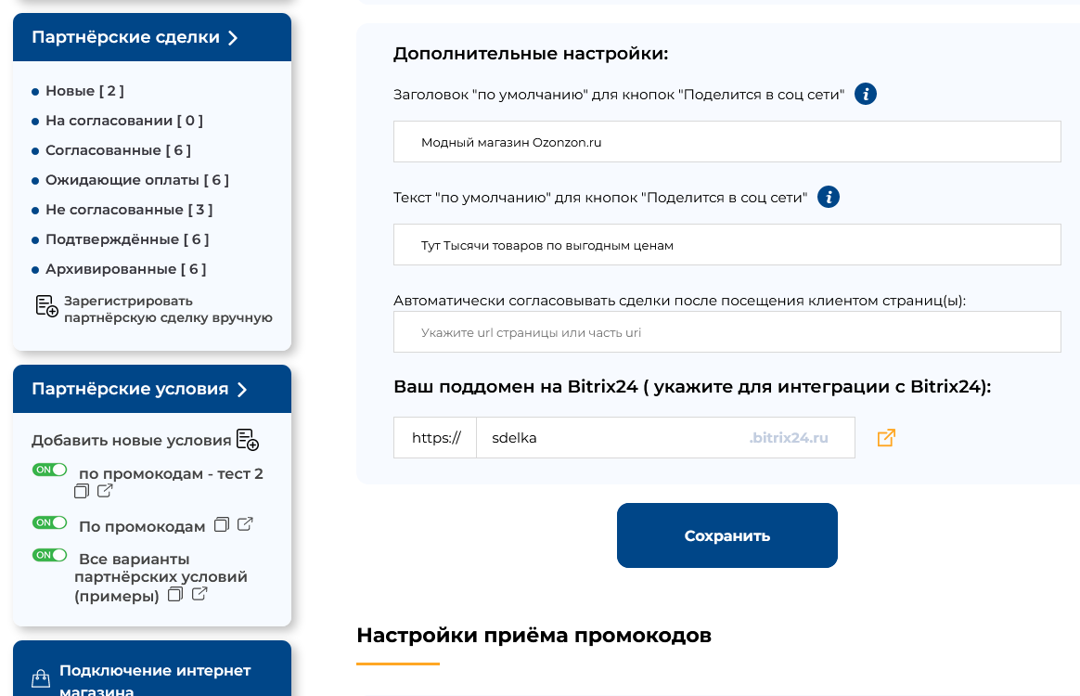Show info tooltip for default share title

[x=866, y=94]
